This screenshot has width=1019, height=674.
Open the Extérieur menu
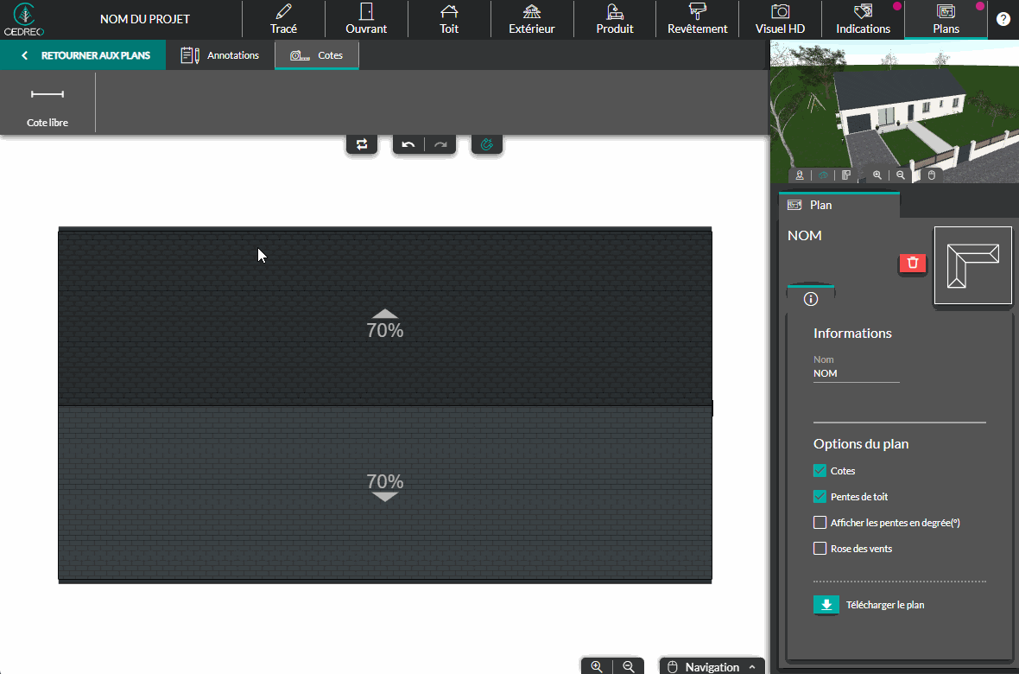532,20
